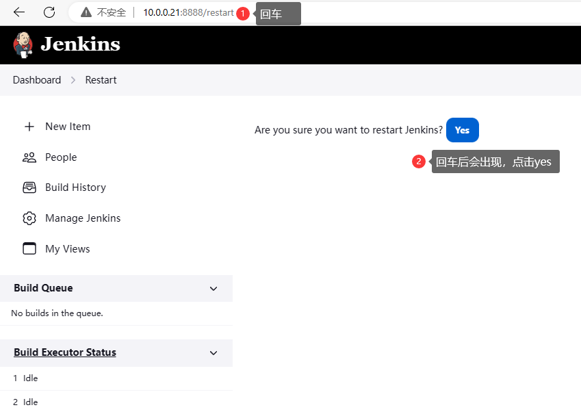The width and height of the screenshot is (581, 414).
Task: Collapse the Build Executor Status panel
Action: pyautogui.click(x=214, y=353)
